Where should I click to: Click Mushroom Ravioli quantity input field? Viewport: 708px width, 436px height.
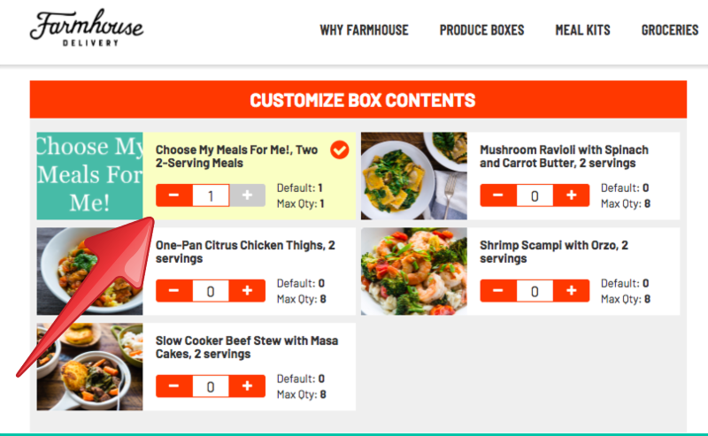(x=535, y=195)
